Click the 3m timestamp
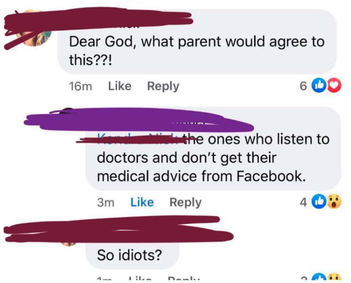 106,203
